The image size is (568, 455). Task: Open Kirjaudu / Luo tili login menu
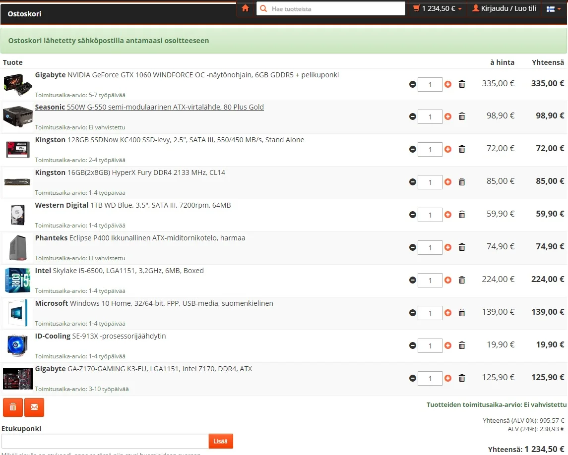point(504,8)
